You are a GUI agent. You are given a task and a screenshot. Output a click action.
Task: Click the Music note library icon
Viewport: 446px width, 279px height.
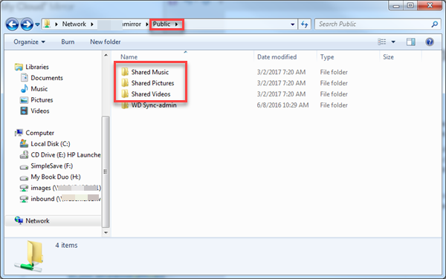[25, 89]
